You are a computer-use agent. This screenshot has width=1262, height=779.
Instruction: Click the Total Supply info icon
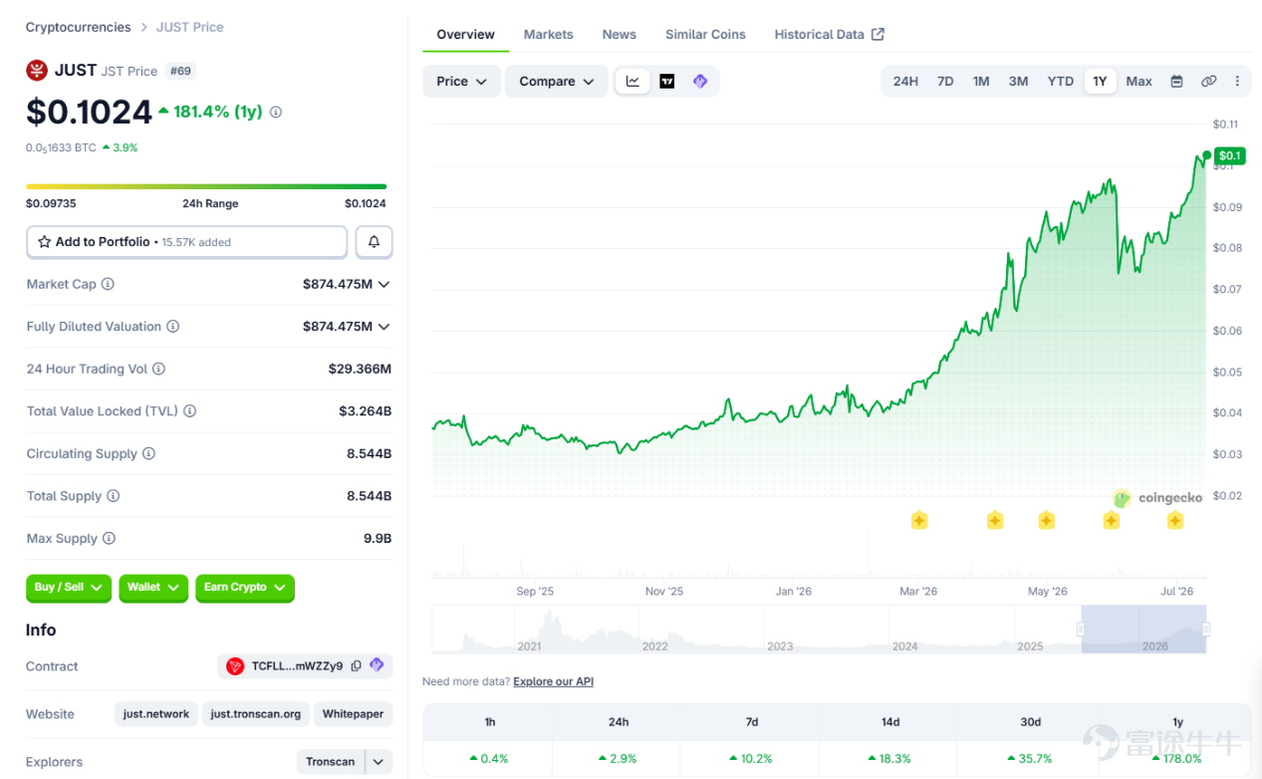pyautogui.click(x=113, y=496)
